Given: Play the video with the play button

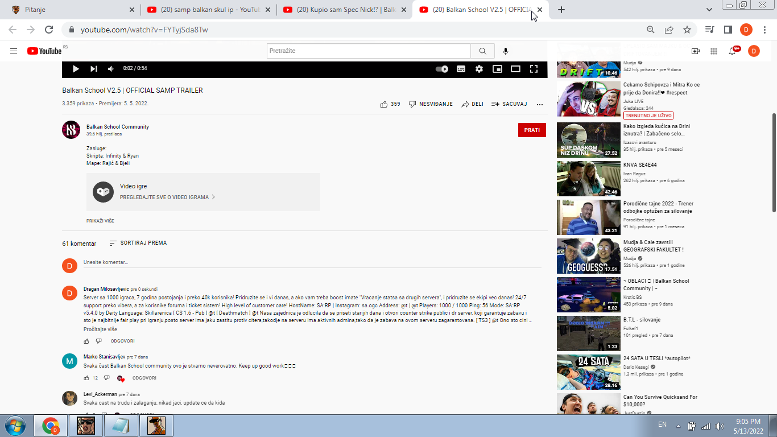Looking at the screenshot, I should coord(76,69).
